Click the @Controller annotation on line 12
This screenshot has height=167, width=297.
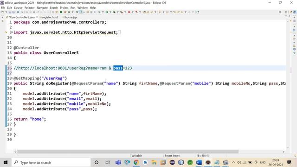click(26, 47)
